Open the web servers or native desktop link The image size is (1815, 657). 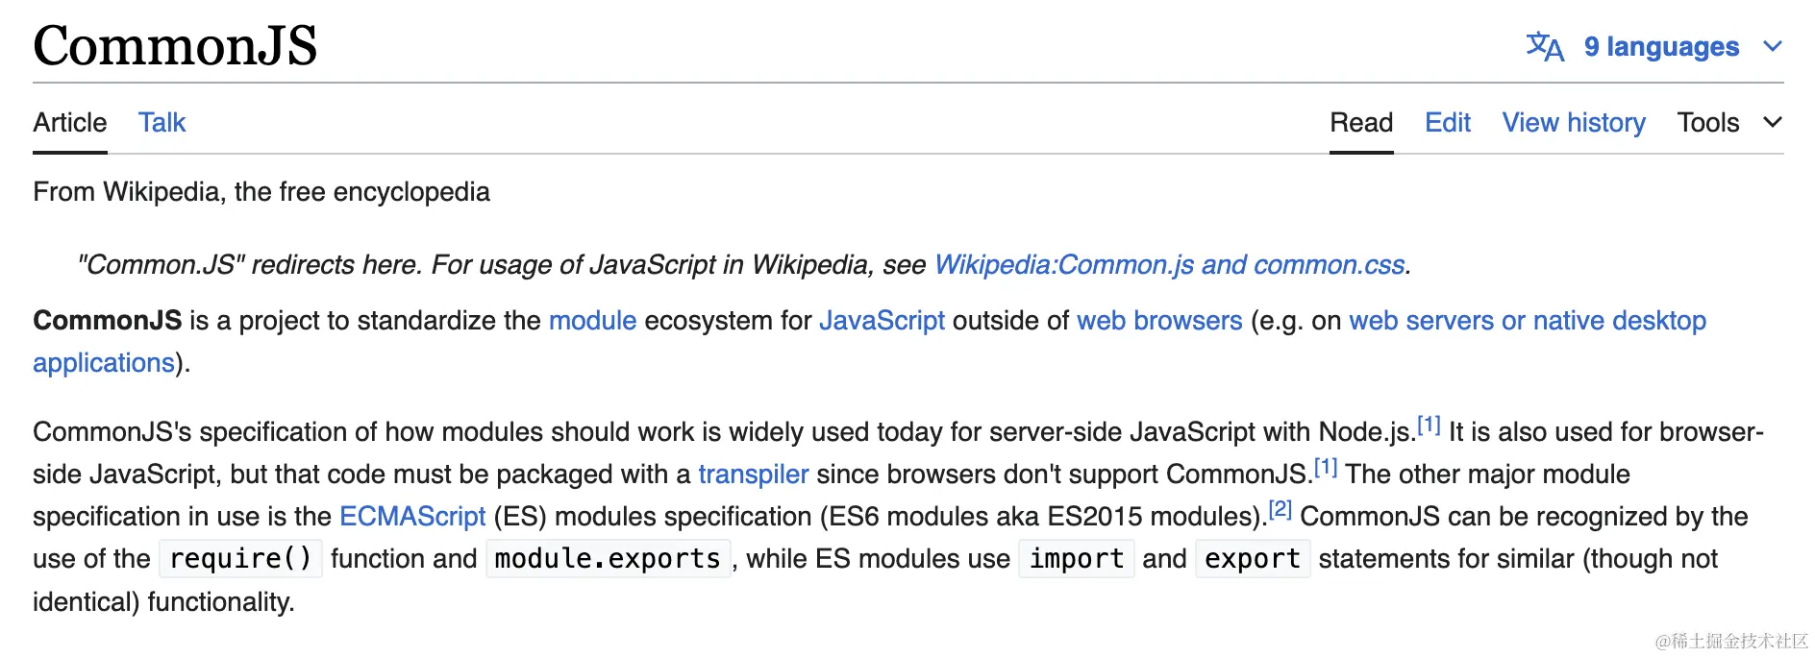pos(1528,320)
